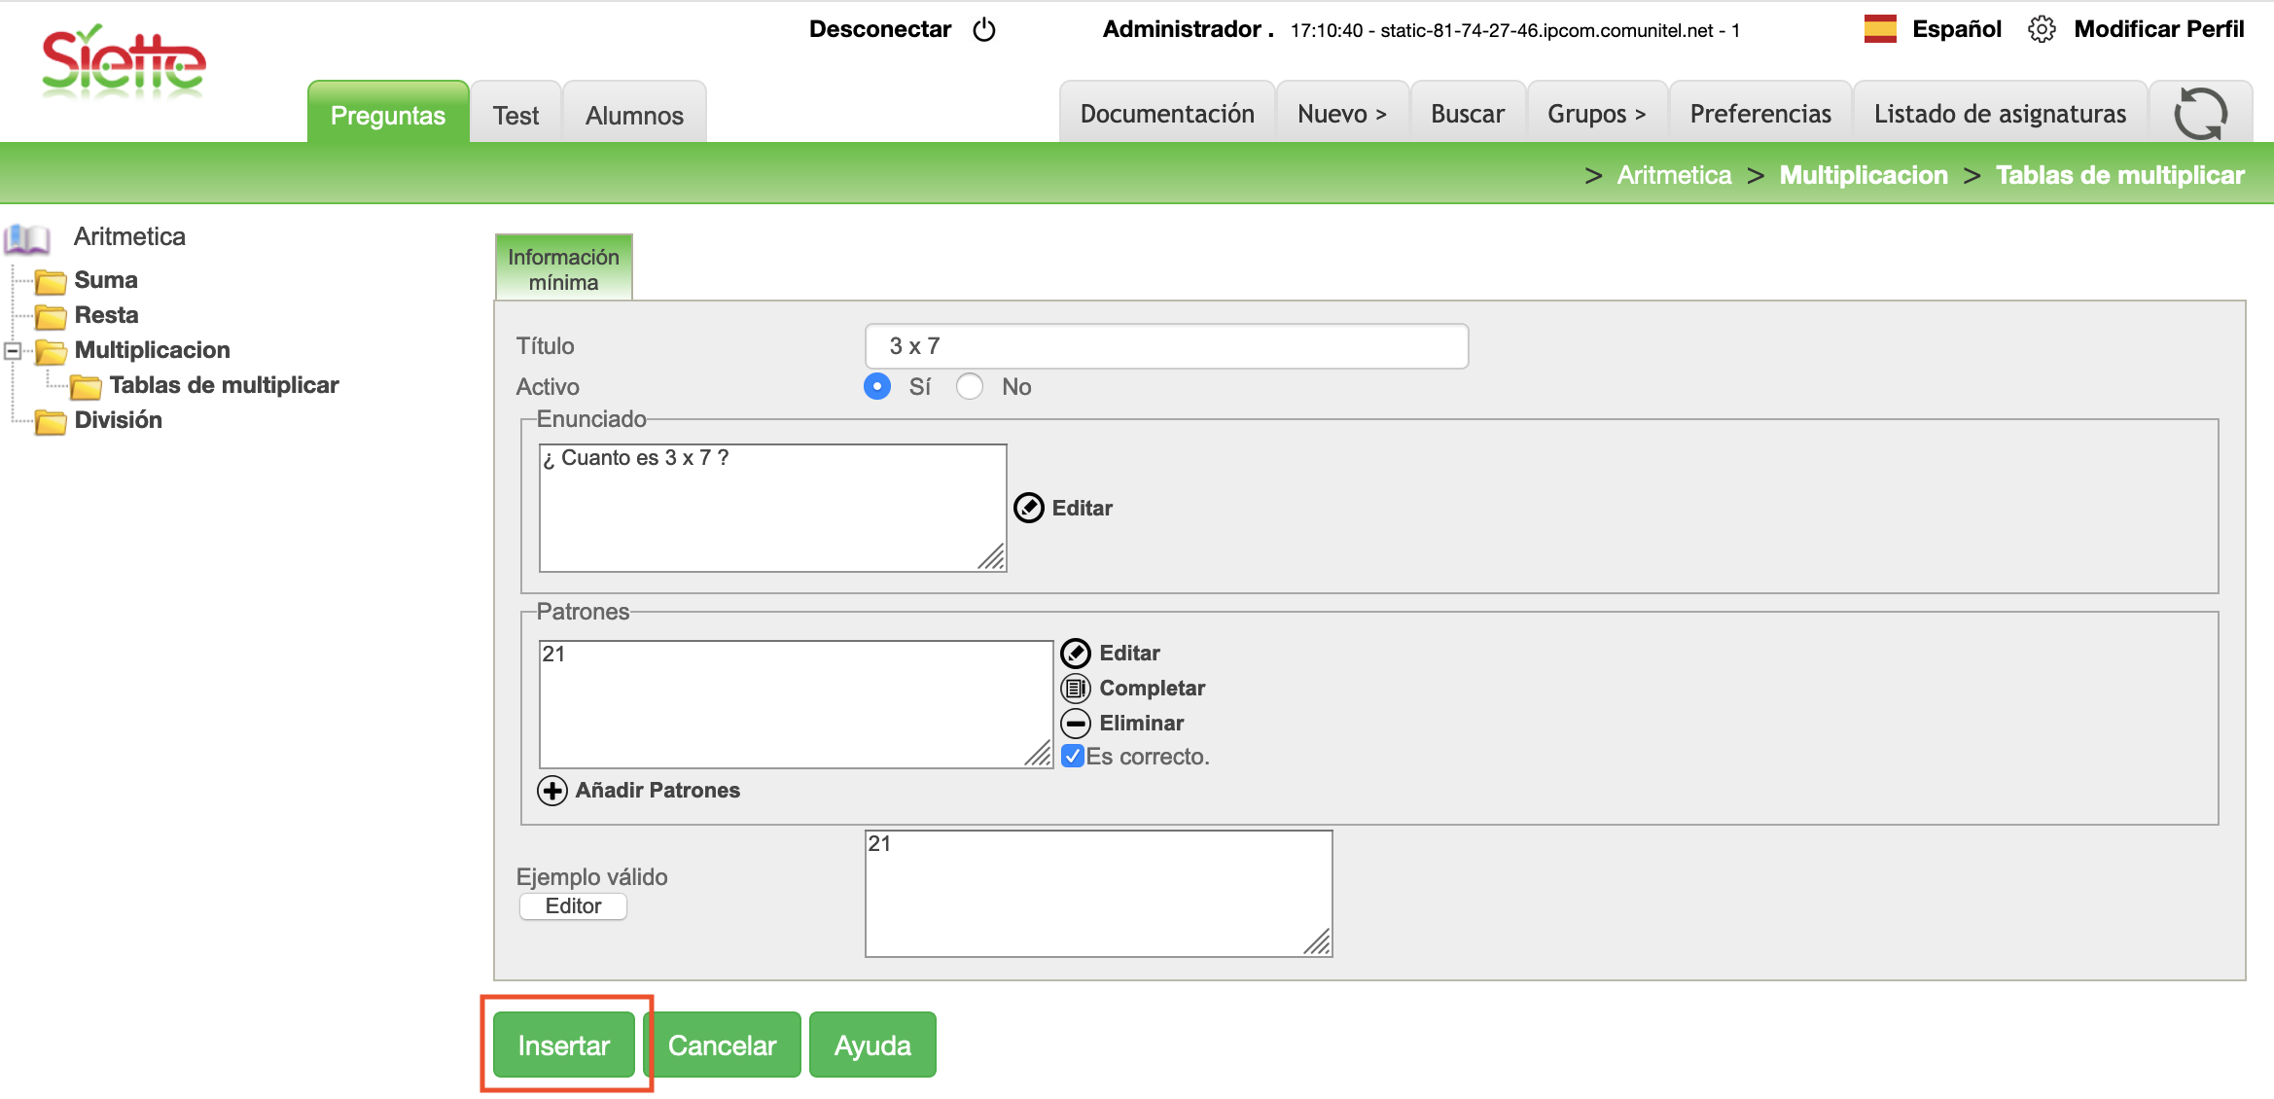Viewport: 2274px width, 1099px height.
Task: Open the Nuevo dropdown menu
Action: point(1341,114)
